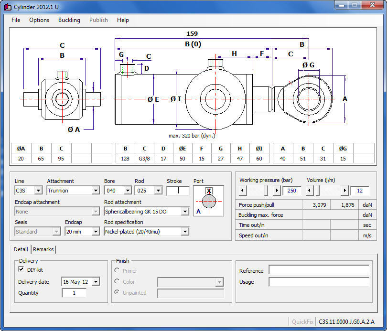Open the Publish menu

point(98,20)
